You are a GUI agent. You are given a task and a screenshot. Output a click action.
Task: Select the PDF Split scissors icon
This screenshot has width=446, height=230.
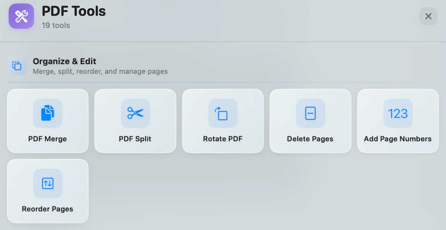135,113
